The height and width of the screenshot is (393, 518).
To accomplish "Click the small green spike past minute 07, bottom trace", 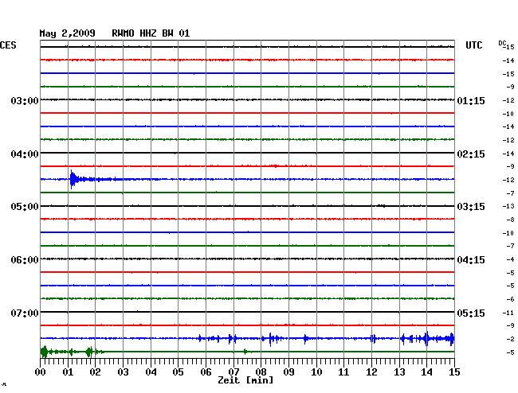I will click(245, 352).
